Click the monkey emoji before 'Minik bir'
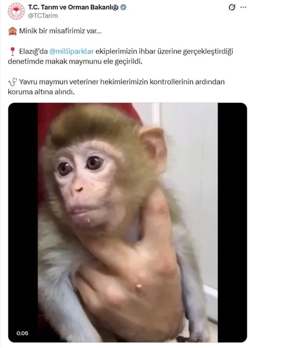This screenshot has width=292, height=348. click(x=13, y=31)
